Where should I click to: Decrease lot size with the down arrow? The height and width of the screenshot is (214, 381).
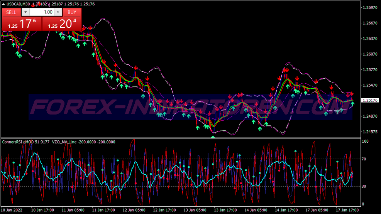25,12
